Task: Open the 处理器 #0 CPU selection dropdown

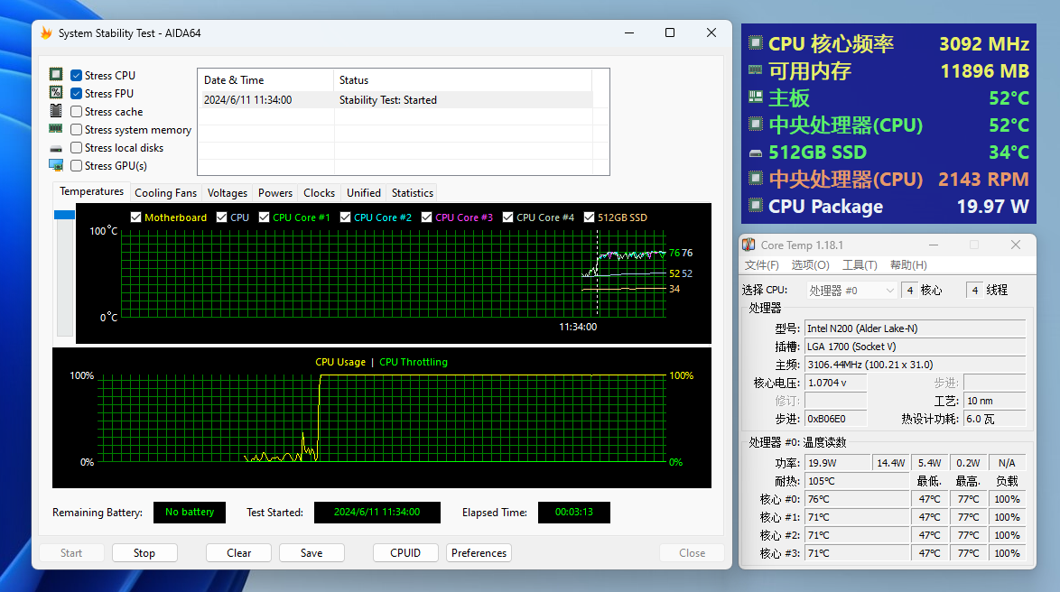Action: 851,290
